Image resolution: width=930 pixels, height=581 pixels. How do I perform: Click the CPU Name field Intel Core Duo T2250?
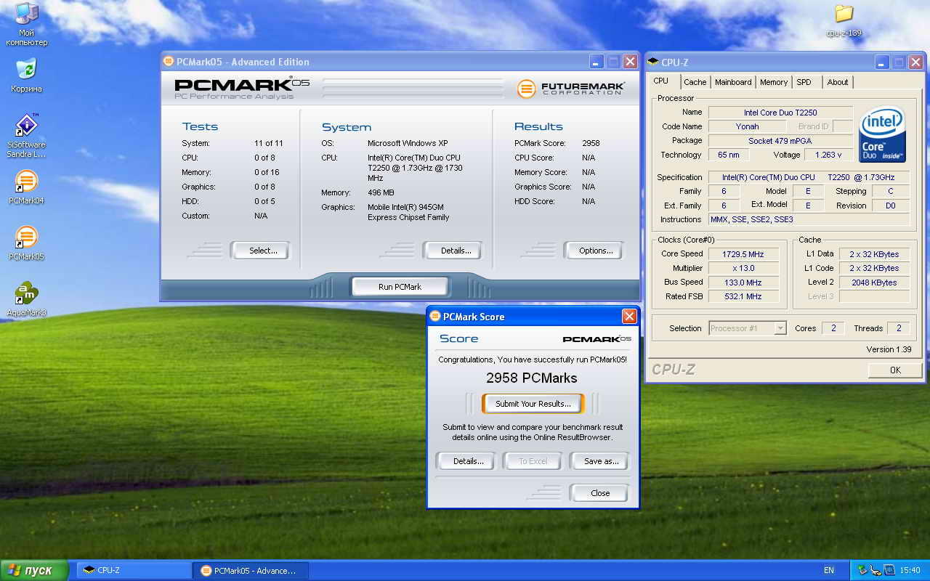click(x=780, y=113)
